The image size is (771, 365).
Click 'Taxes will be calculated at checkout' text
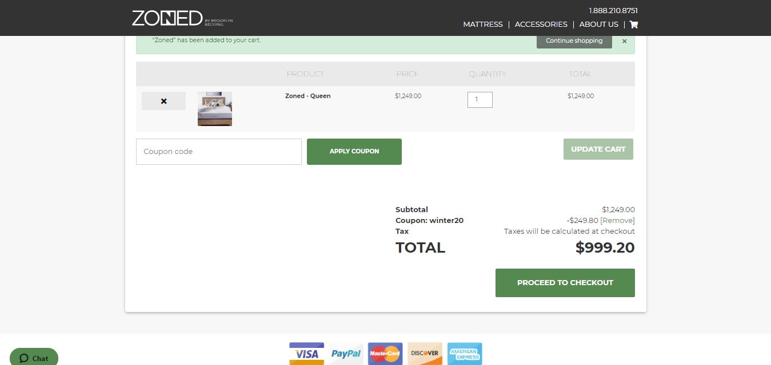point(569,232)
